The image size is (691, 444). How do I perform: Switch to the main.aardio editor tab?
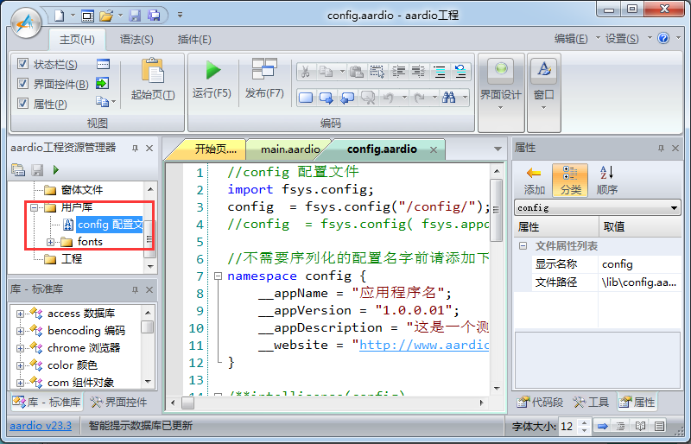coord(289,149)
